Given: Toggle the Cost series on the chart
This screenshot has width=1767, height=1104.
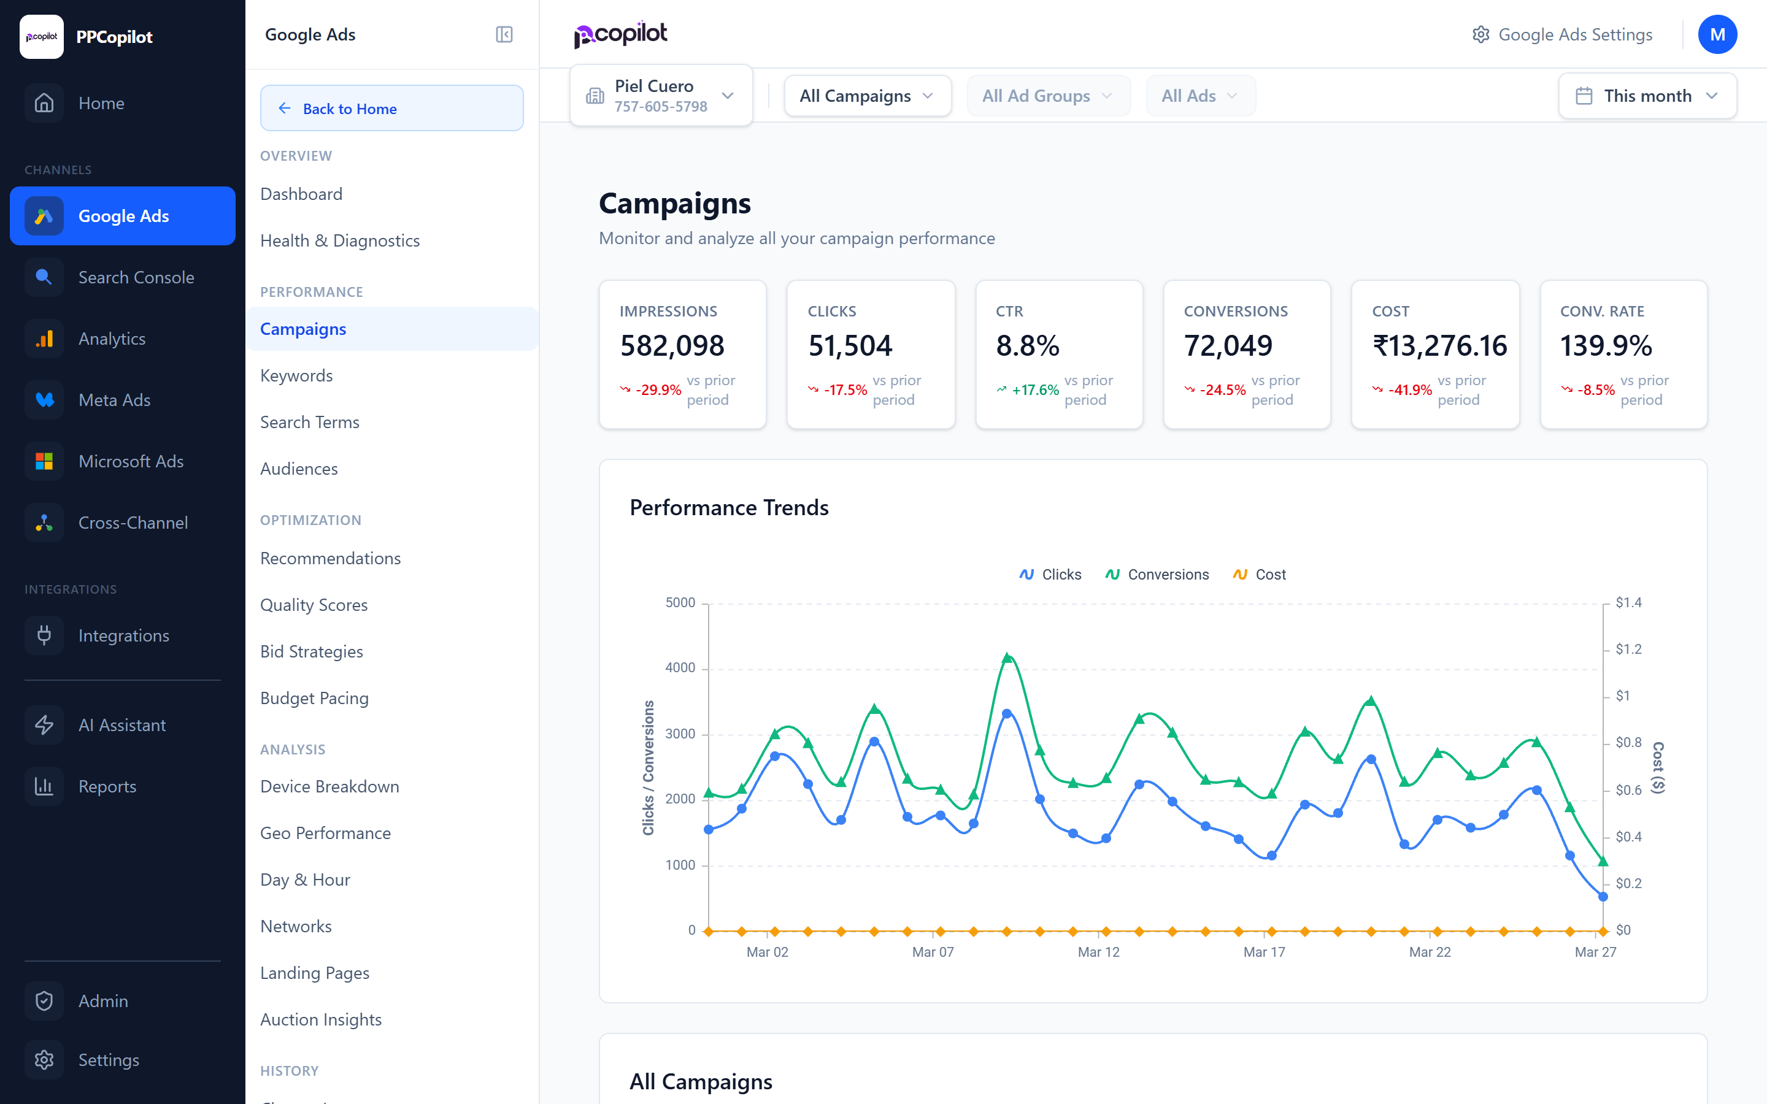Looking at the screenshot, I should pos(1259,574).
